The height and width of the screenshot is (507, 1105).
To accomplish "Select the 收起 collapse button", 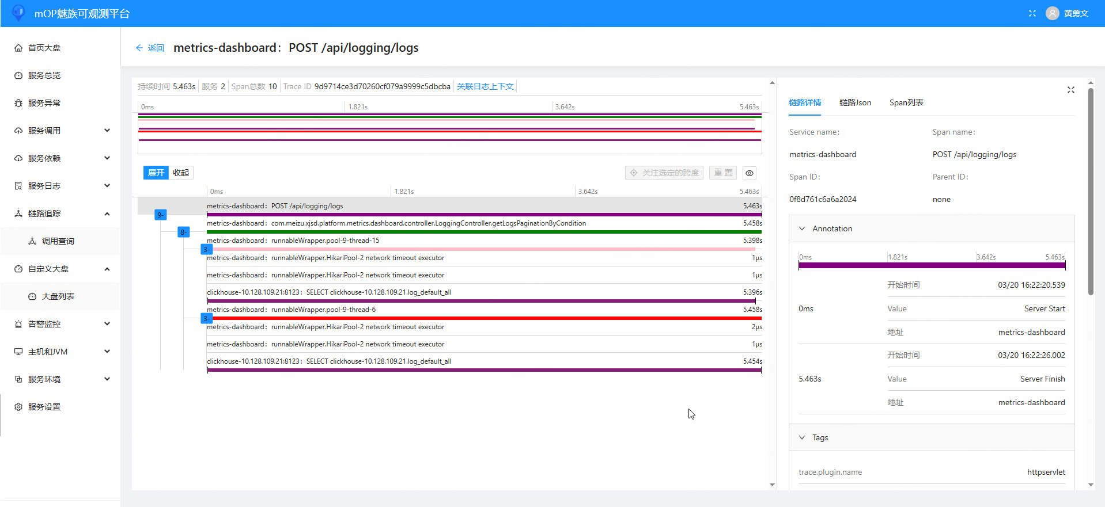I will coord(181,173).
